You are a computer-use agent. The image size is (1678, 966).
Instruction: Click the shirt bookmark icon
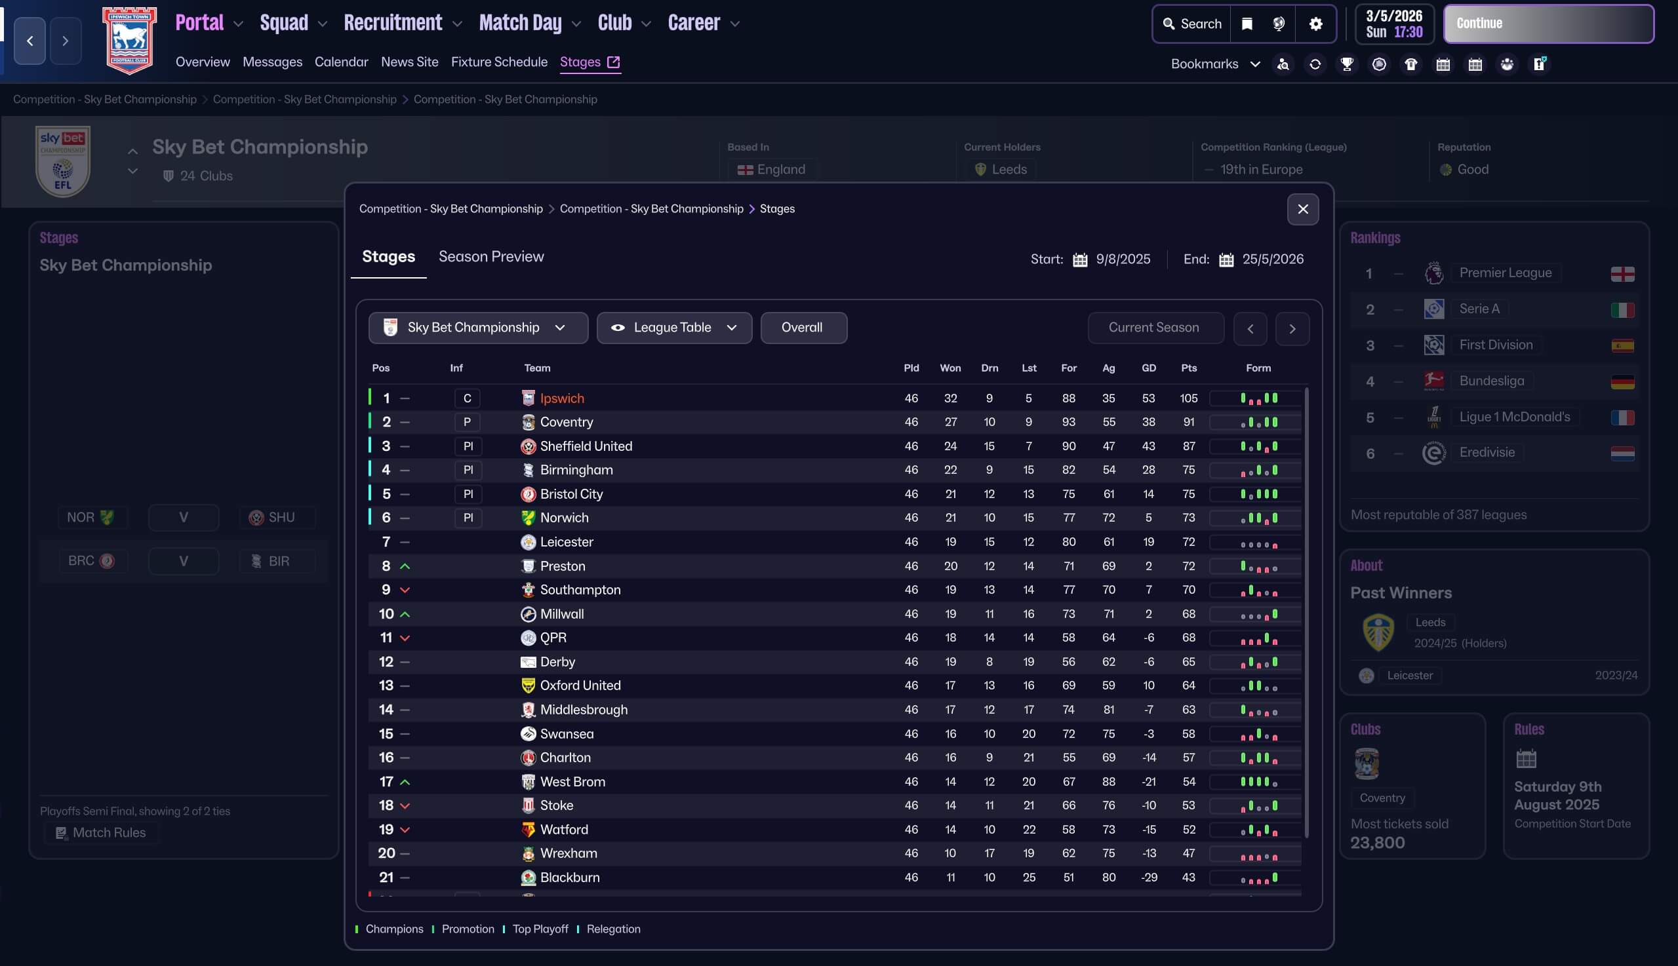(x=1410, y=64)
